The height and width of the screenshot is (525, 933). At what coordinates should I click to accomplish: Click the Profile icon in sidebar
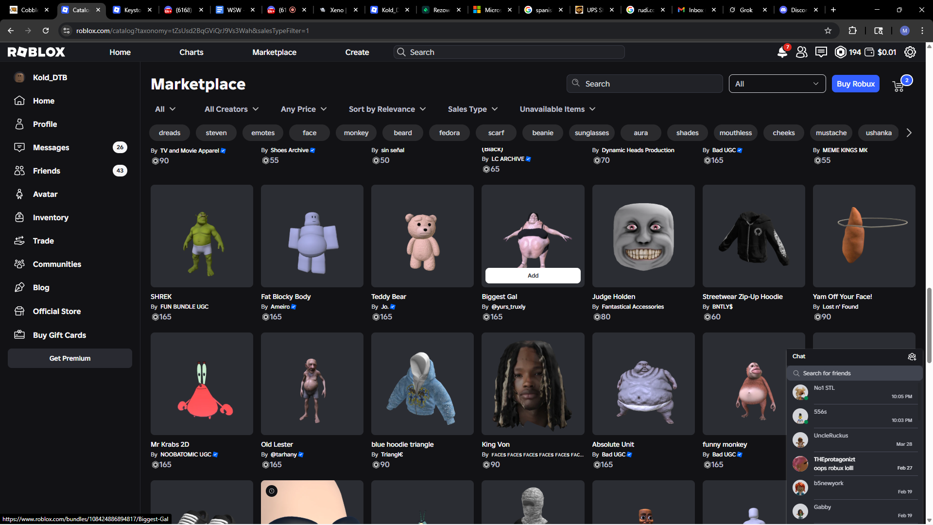tap(19, 124)
